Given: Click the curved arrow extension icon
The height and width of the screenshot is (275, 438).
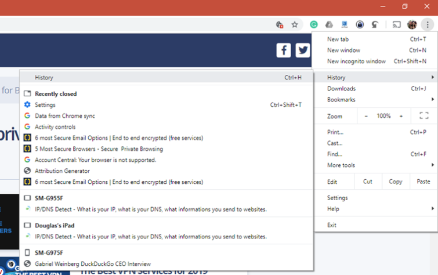Looking at the screenshot, I should tap(375, 24).
